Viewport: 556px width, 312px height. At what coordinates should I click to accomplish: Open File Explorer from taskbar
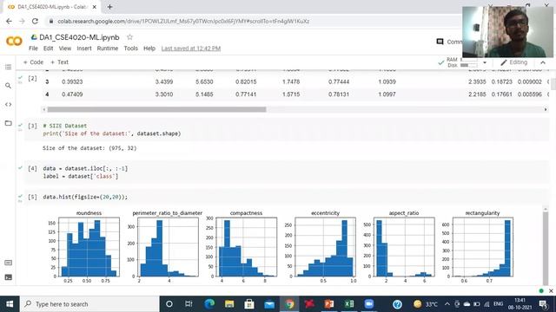tap(229, 304)
